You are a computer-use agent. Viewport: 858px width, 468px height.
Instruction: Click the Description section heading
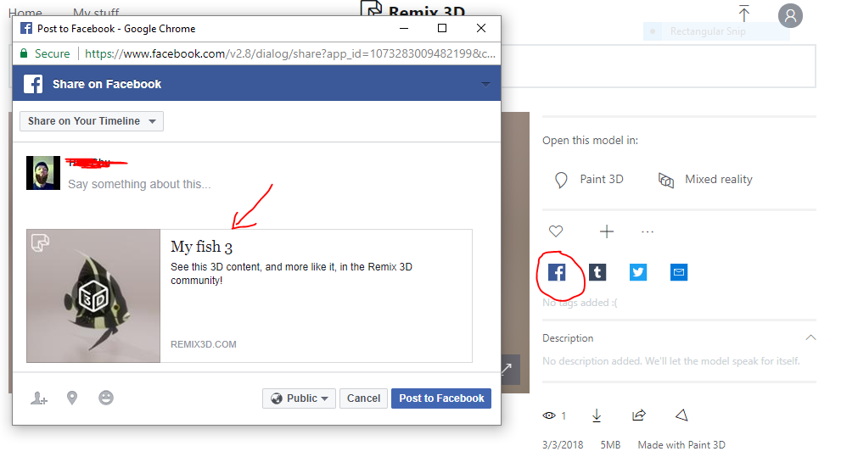pyautogui.click(x=568, y=338)
